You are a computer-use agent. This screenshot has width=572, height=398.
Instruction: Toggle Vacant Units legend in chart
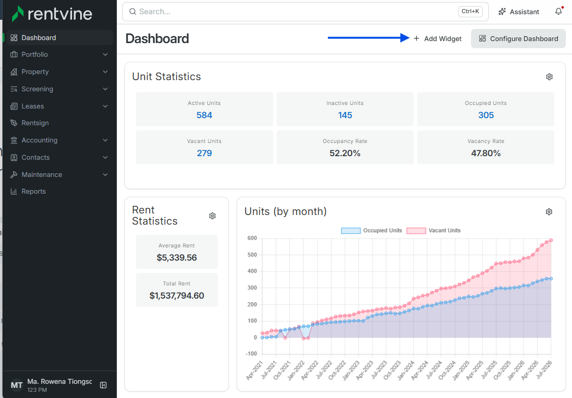point(433,230)
